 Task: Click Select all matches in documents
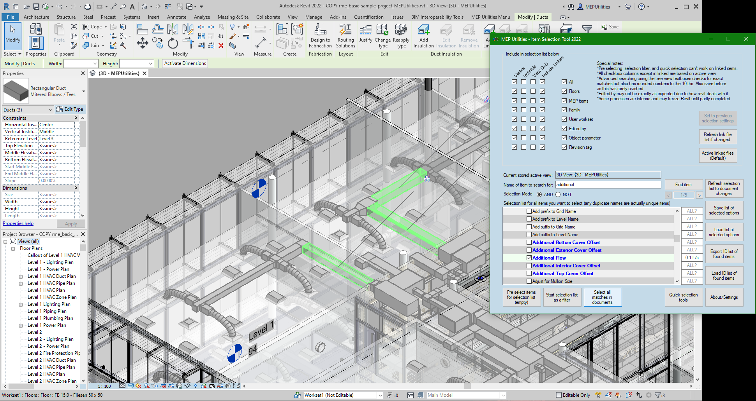pos(602,297)
